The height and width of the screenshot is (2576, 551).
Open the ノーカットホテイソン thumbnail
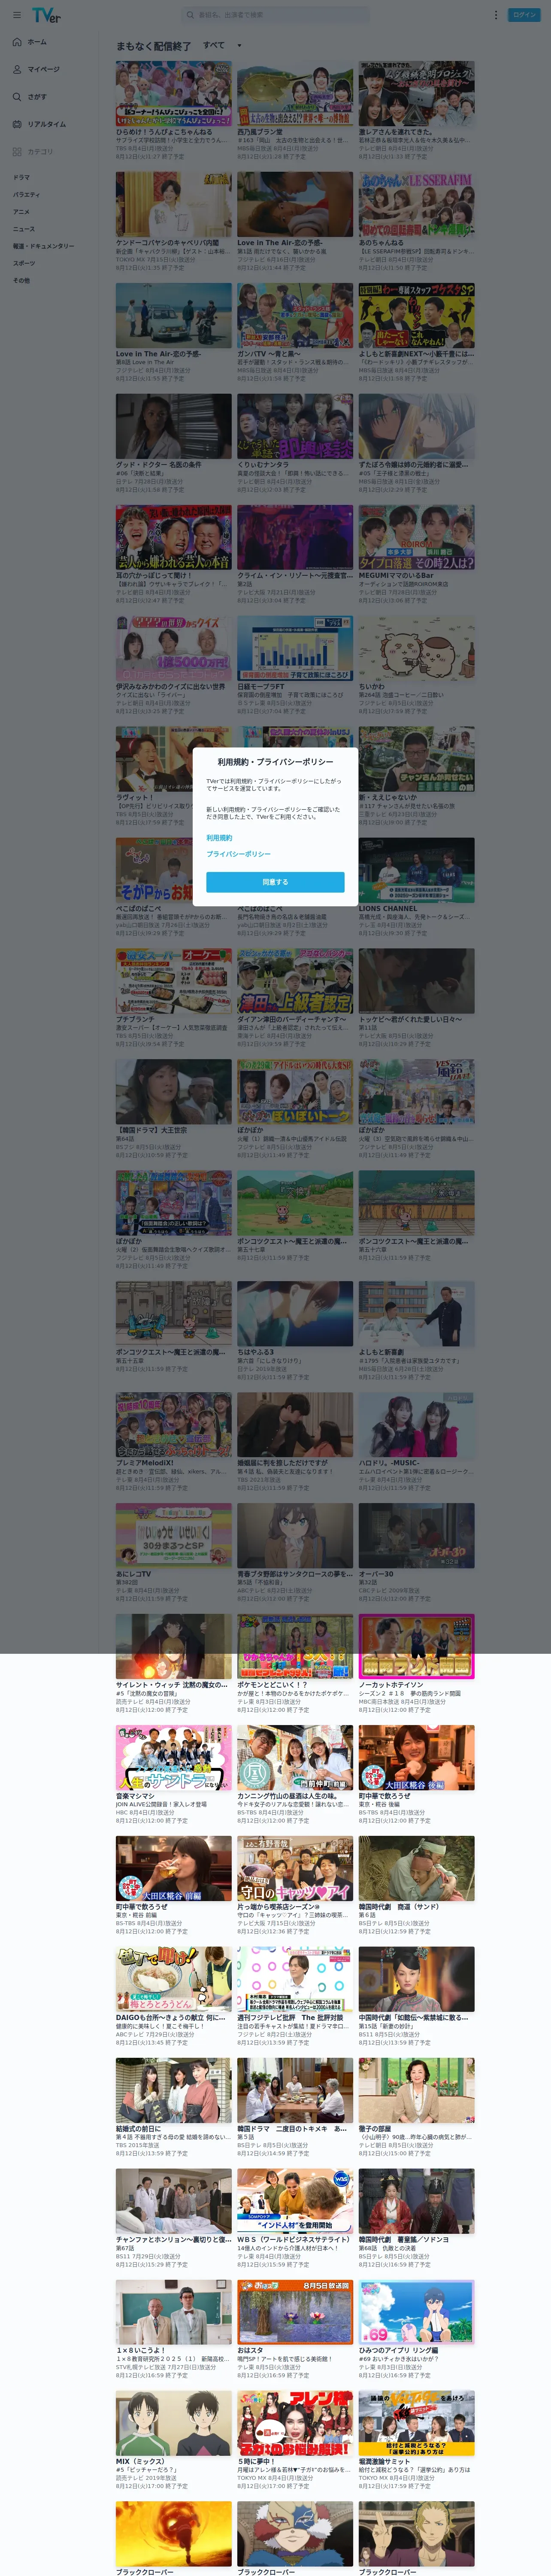417,1647
